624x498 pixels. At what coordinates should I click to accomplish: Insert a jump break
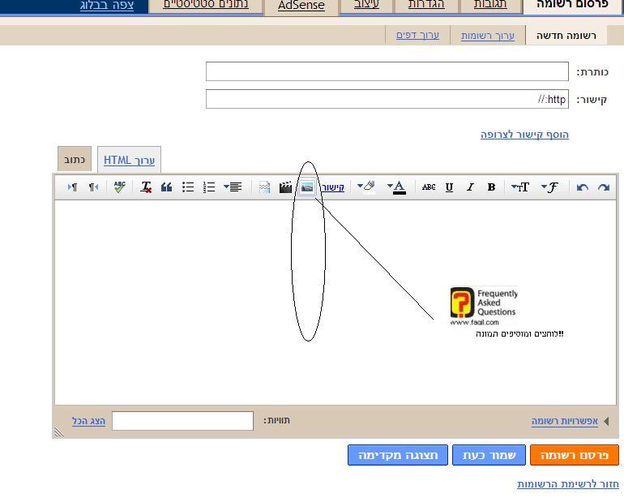264,187
